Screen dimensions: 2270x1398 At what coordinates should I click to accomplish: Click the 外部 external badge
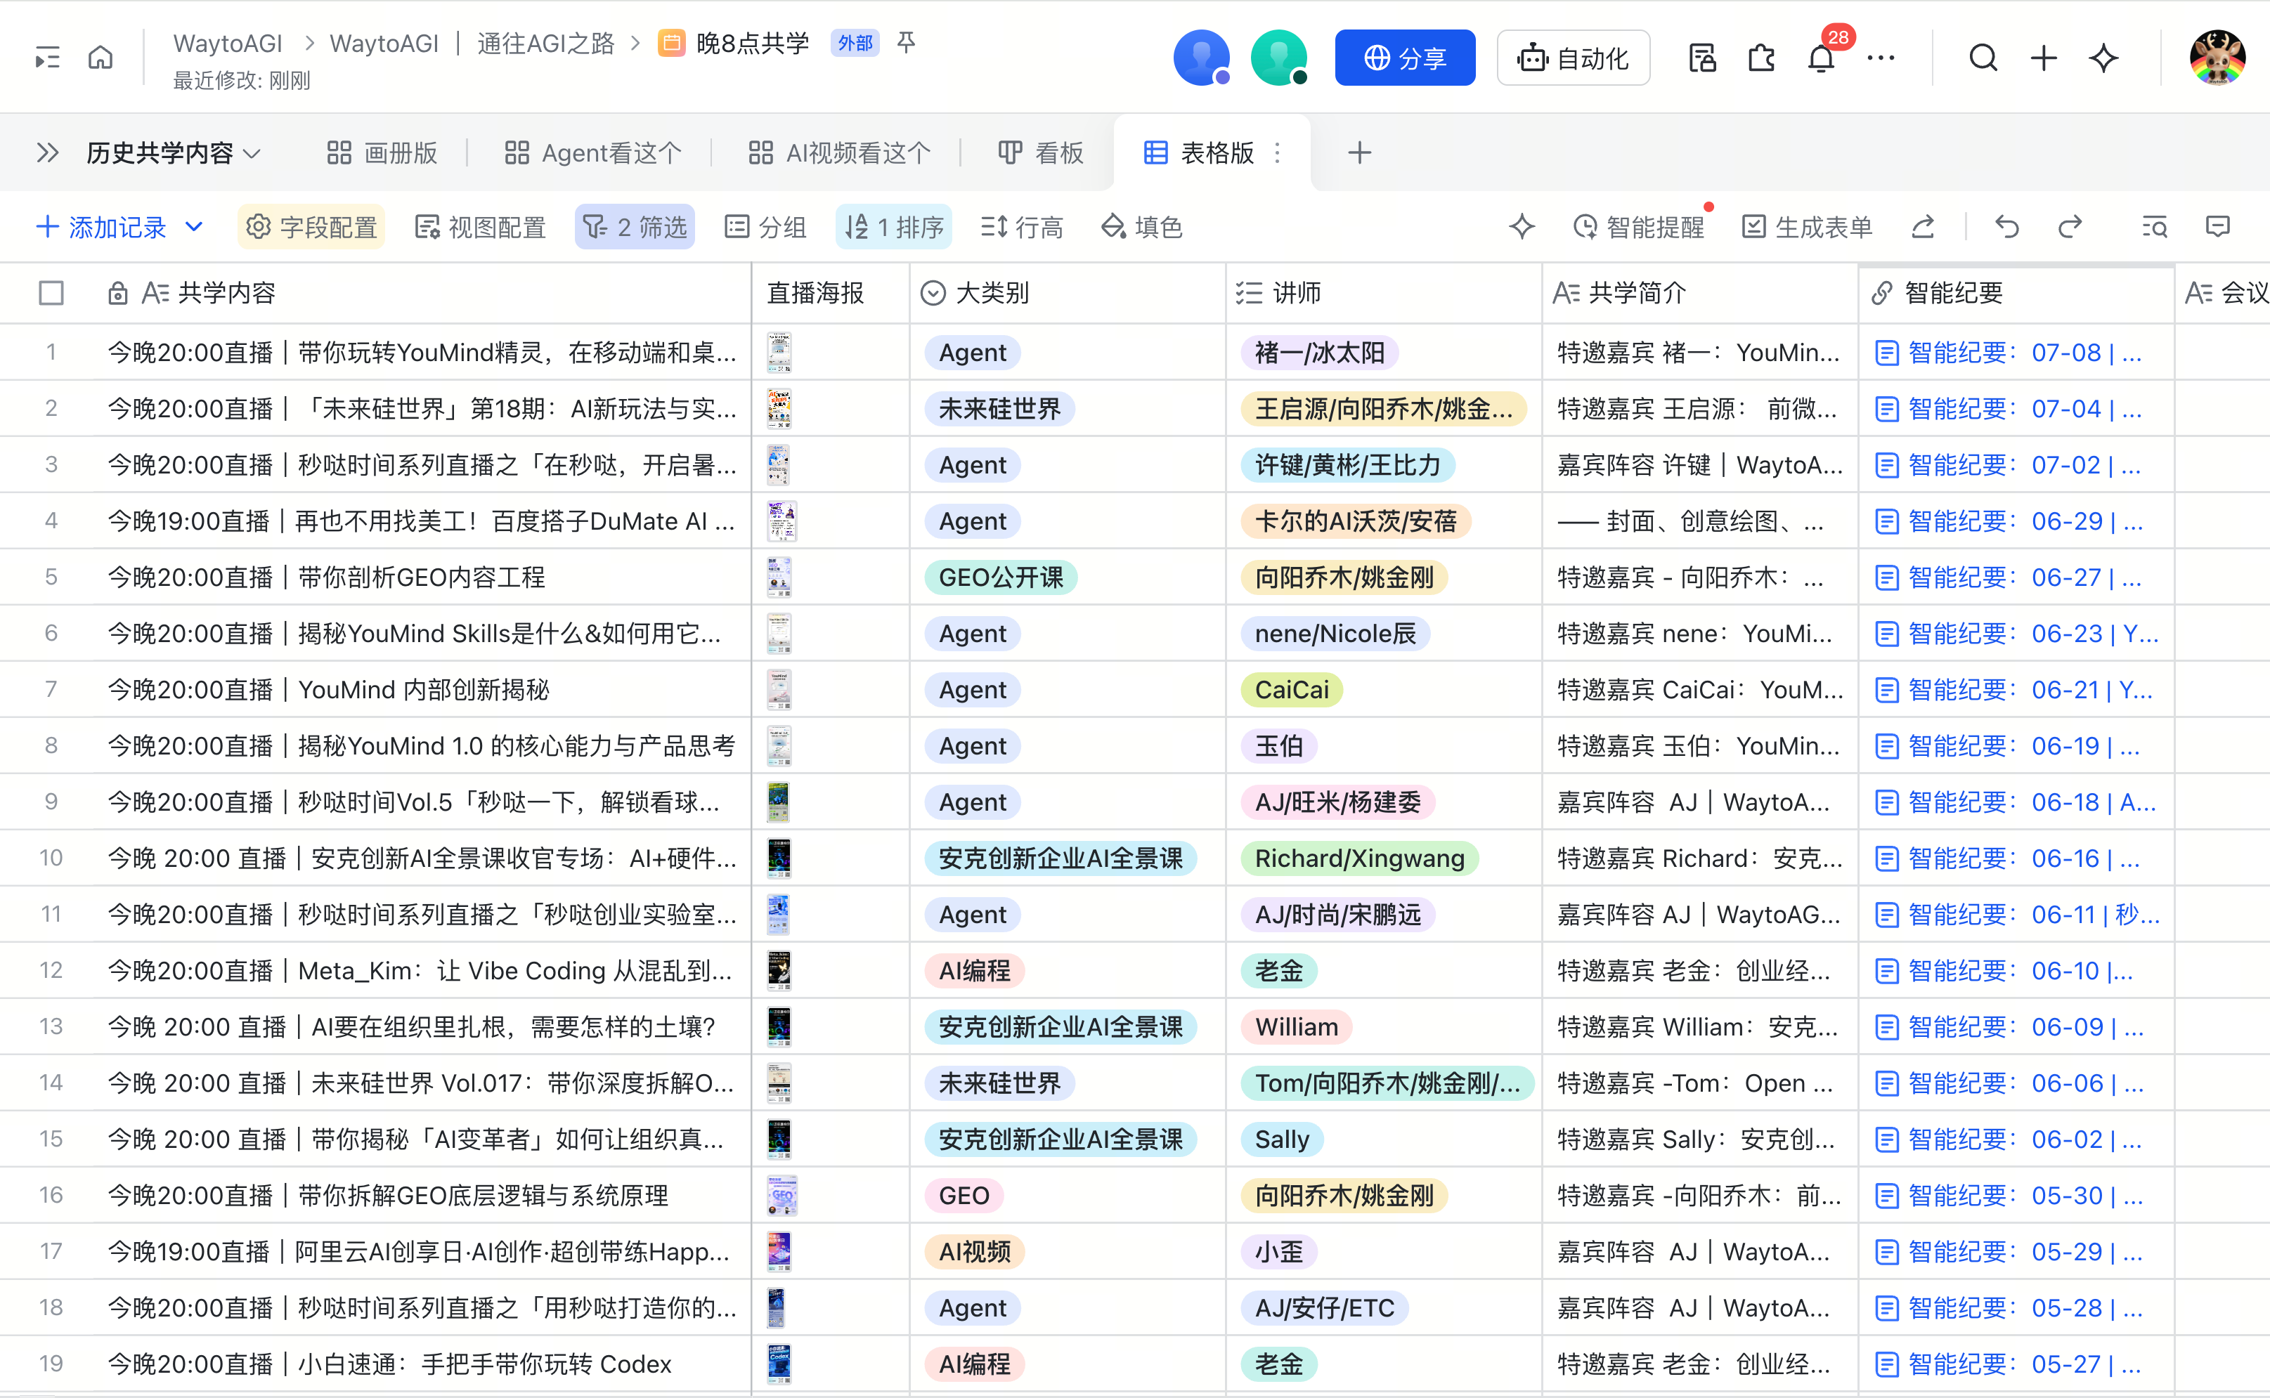click(855, 43)
